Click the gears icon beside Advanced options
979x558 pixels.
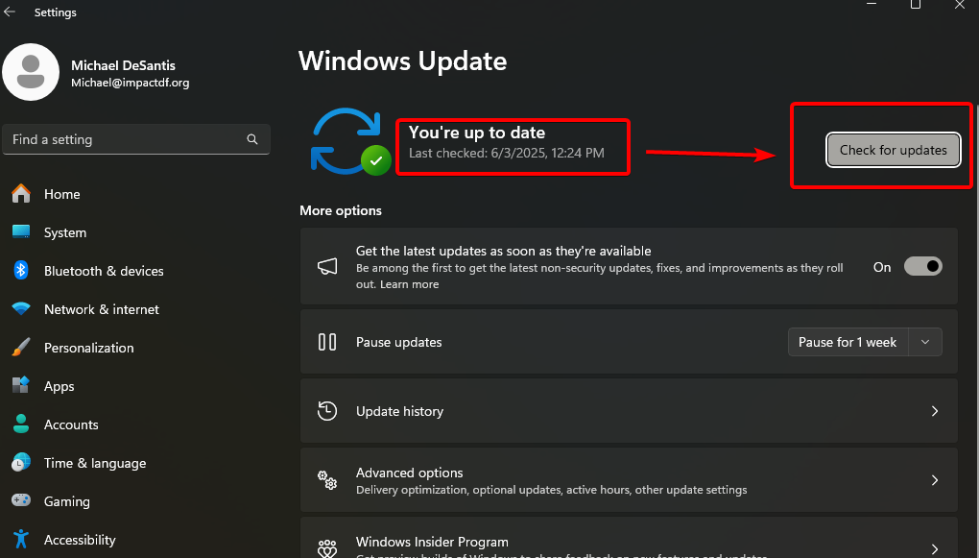(x=327, y=480)
